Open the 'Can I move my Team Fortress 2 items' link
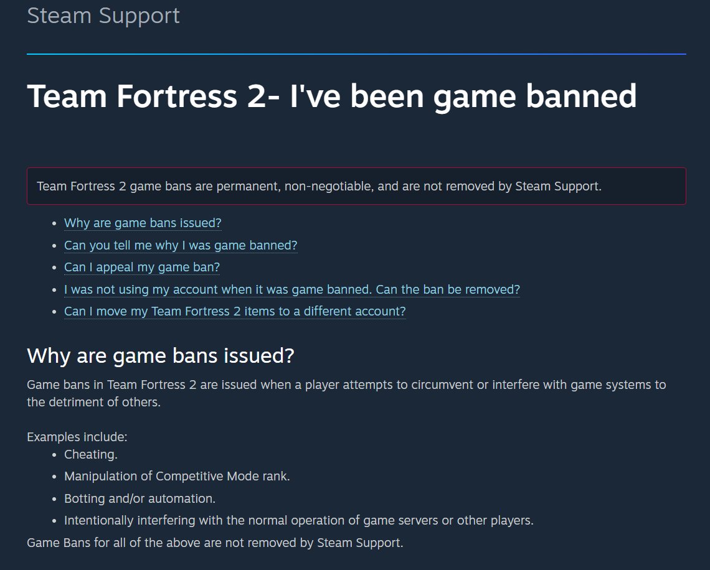Screen dimensions: 710x570 [235, 311]
